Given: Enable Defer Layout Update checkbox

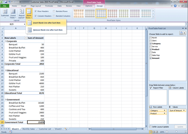Looking at the screenshot, I should (x=150, y=127).
